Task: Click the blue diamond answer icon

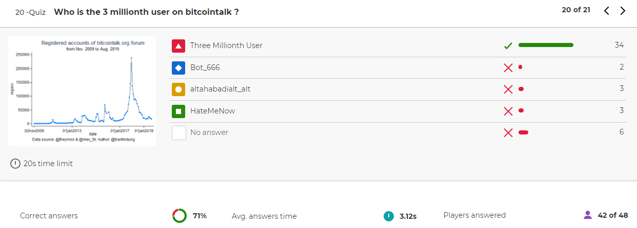Action: (178, 67)
